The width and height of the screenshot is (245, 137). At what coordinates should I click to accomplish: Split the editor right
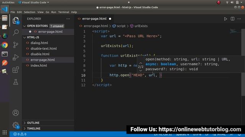pyautogui.click(x=232, y=19)
